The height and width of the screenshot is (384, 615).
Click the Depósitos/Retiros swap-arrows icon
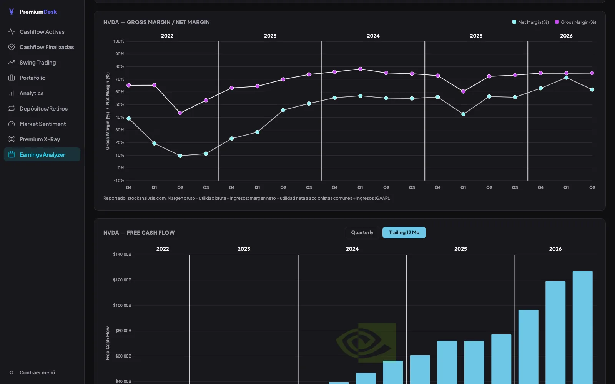click(12, 109)
